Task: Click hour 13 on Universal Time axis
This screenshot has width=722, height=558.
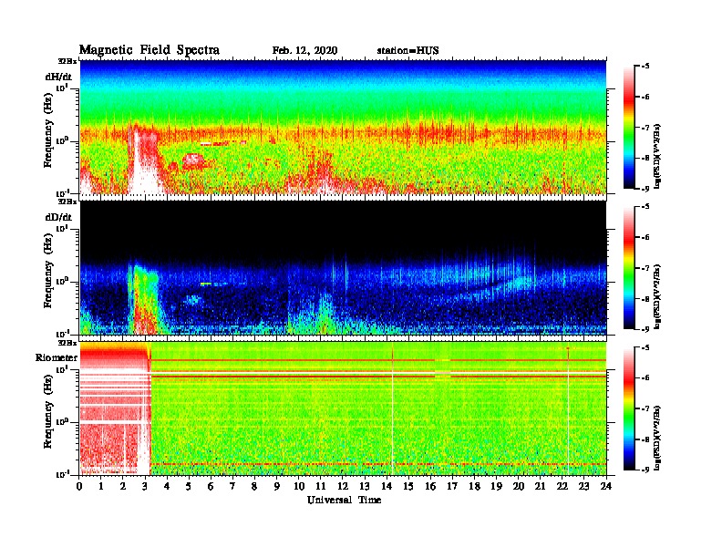Action: tap(365, 487)
